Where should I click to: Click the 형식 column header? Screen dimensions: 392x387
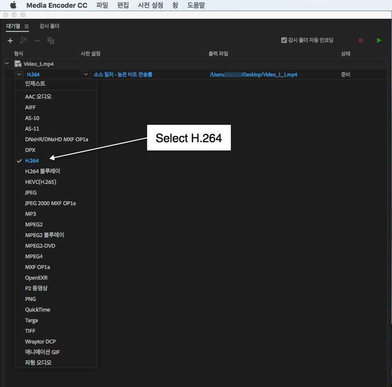click(18, 54)
